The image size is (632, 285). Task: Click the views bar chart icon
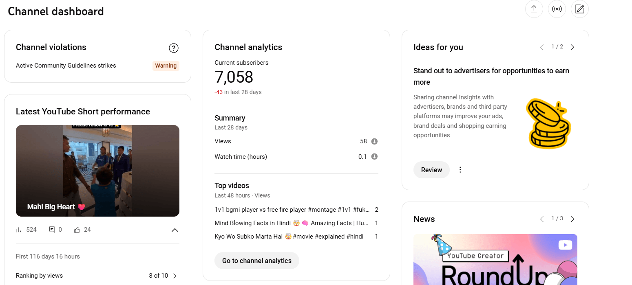coord(19,230)
